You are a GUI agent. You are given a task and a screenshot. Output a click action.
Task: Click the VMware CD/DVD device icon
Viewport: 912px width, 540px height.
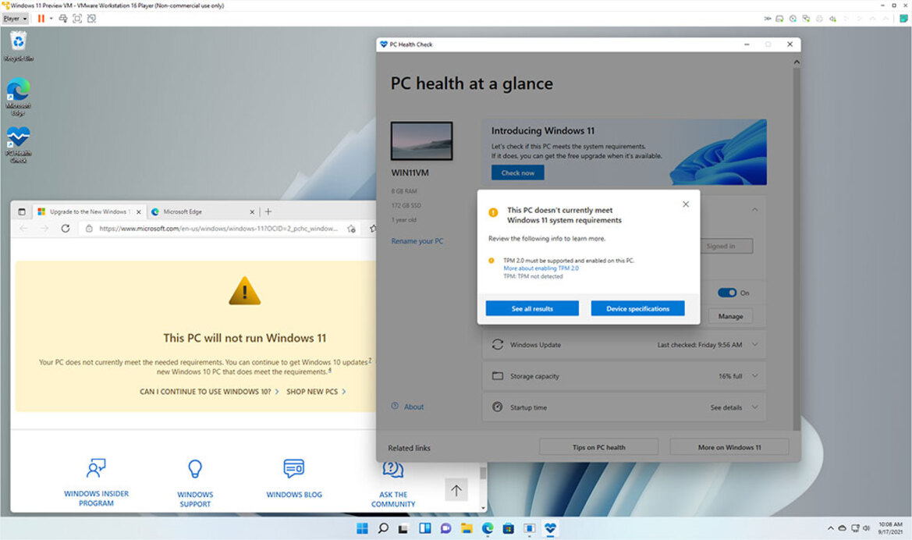point(793,19)
